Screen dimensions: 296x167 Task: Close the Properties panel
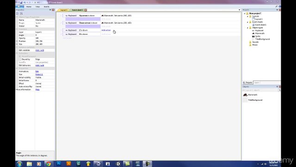pos(53,10)
